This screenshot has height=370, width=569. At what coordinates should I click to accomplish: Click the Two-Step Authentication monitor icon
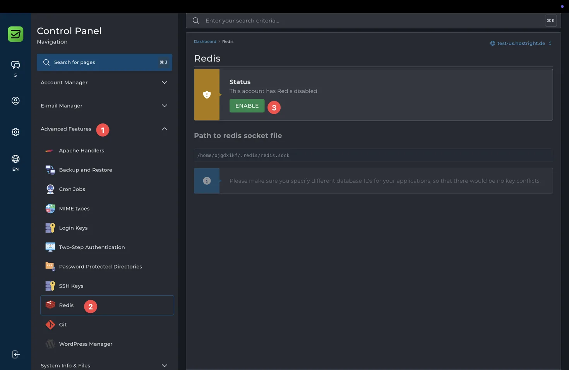point(50,247)
